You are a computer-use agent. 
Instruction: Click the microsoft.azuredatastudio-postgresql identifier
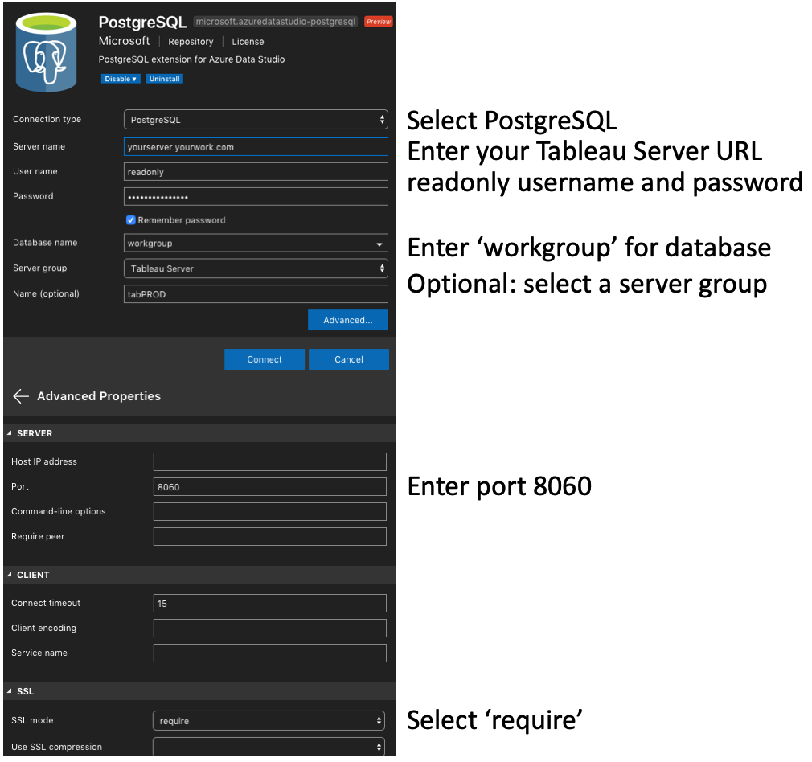click(x=276, y=22)
